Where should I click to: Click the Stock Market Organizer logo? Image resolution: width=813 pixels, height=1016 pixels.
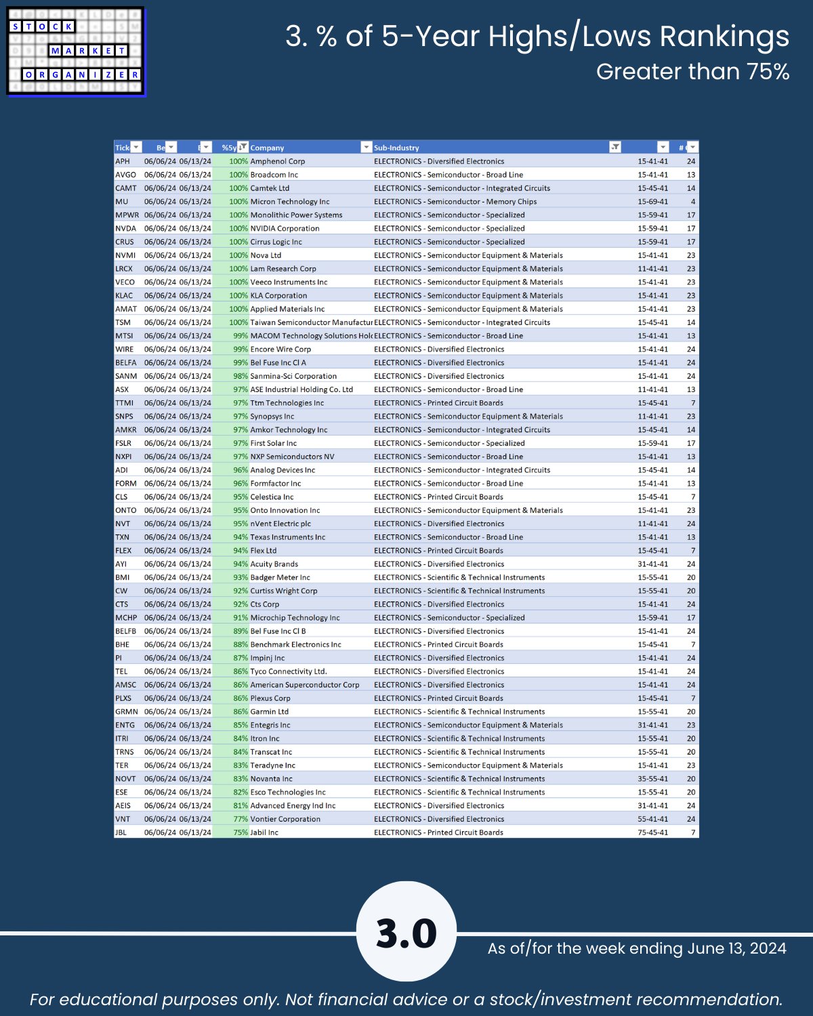(76, 51)
